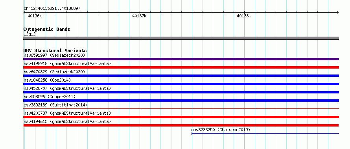Click the chr12:40135891..40138897 coordinate label

(x=52, y=9)
